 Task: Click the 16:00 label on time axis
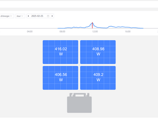click(x=127, y=31)
